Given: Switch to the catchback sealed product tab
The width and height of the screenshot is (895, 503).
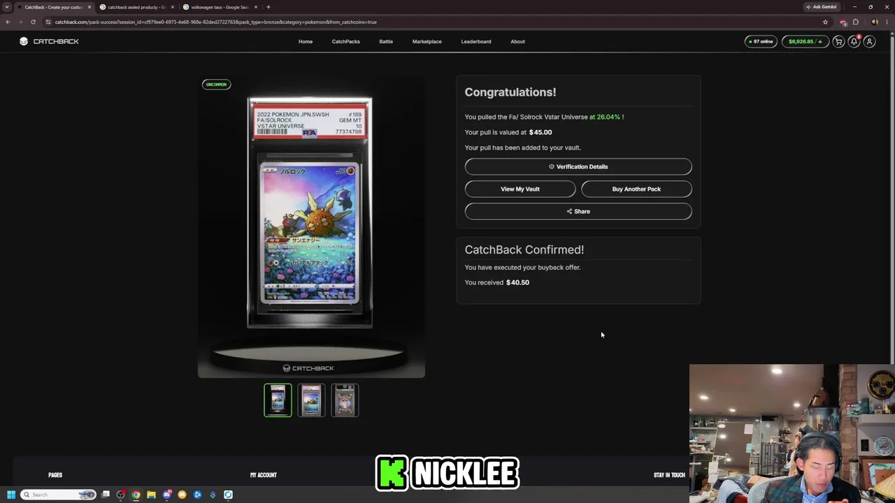Looking at the screenshot, I should coord(137,7).
